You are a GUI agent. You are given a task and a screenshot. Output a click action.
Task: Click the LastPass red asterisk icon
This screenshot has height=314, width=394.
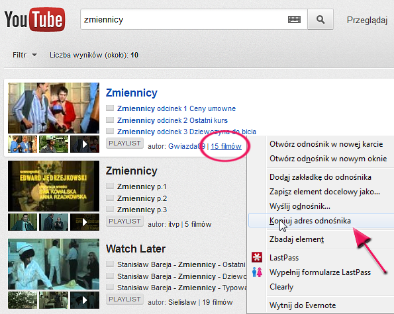tap(257, 257)
